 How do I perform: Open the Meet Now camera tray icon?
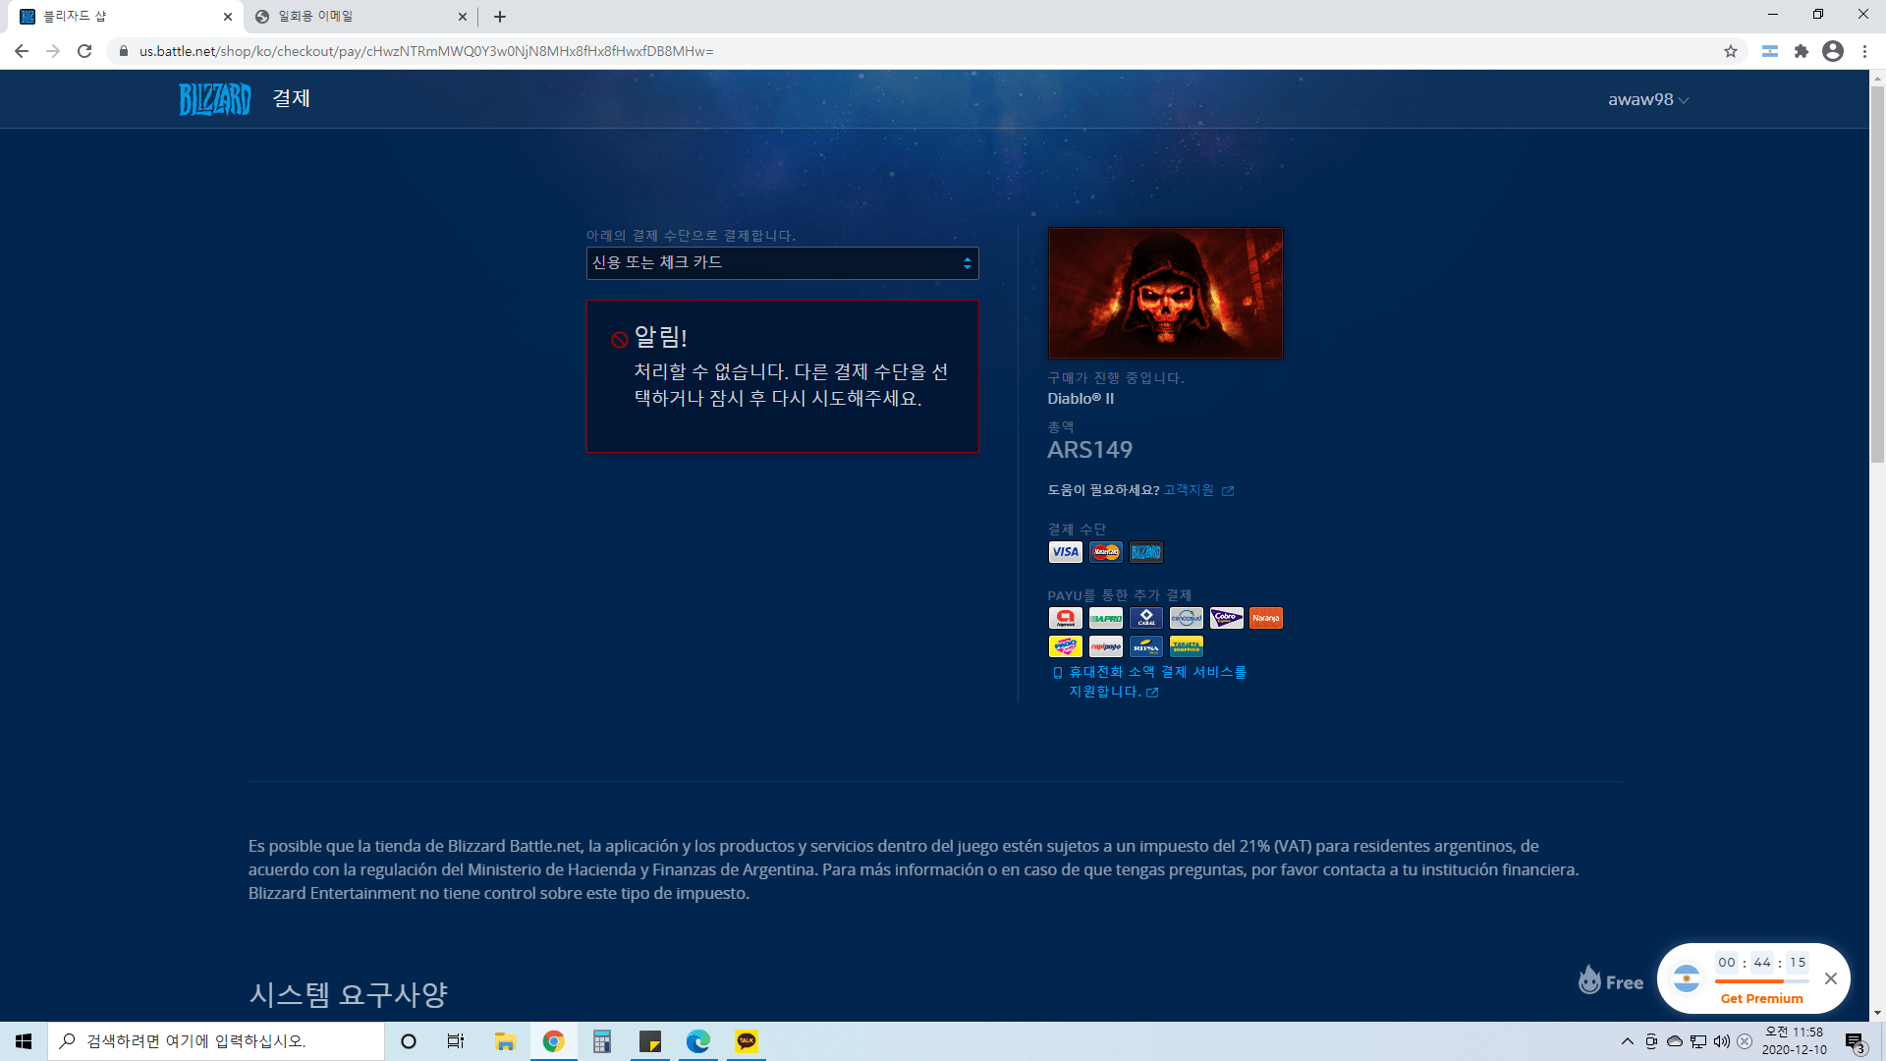(x=1651, y=1041)
